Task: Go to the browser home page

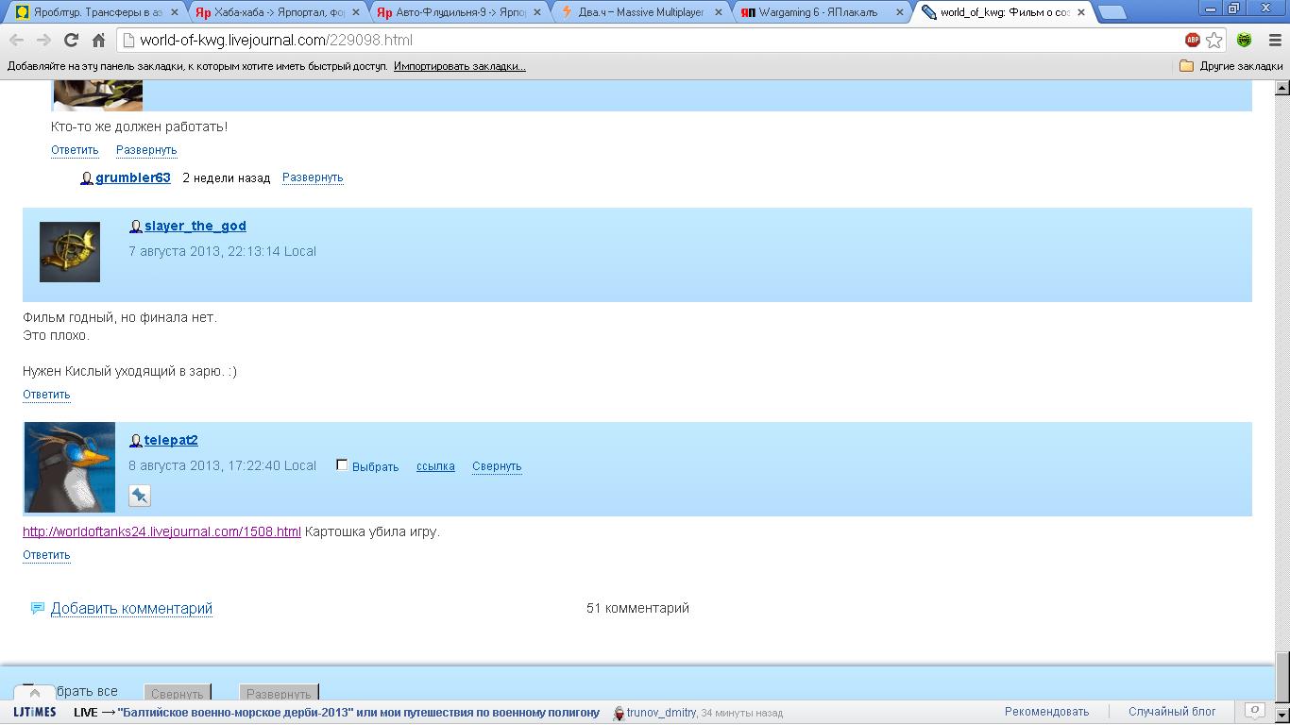Action: tap(98, 40)
